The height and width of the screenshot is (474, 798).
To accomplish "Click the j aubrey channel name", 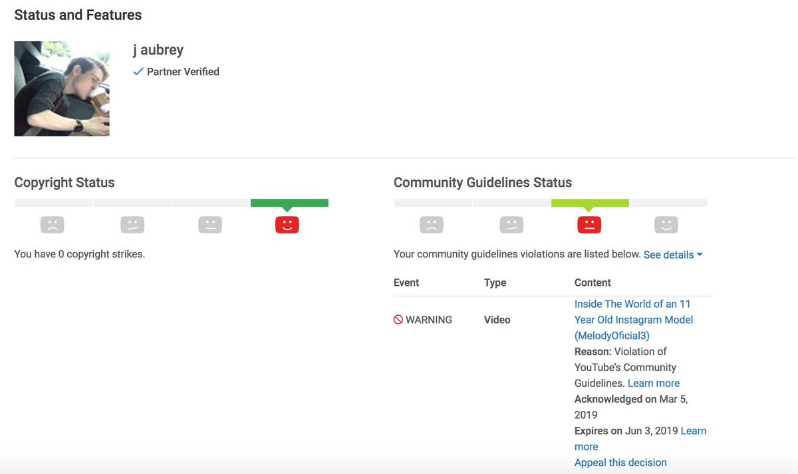I will [158, 51].
